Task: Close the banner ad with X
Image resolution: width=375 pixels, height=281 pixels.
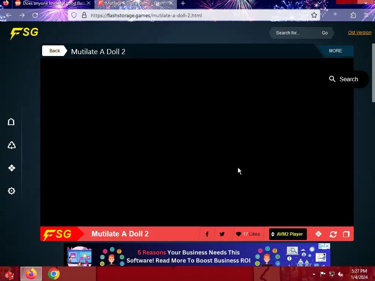Action: [327, 246]
